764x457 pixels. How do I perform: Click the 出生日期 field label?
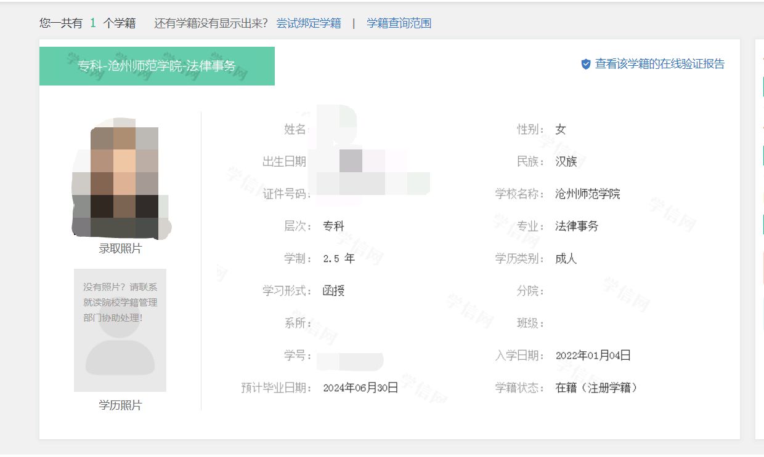tap(285, 162)
